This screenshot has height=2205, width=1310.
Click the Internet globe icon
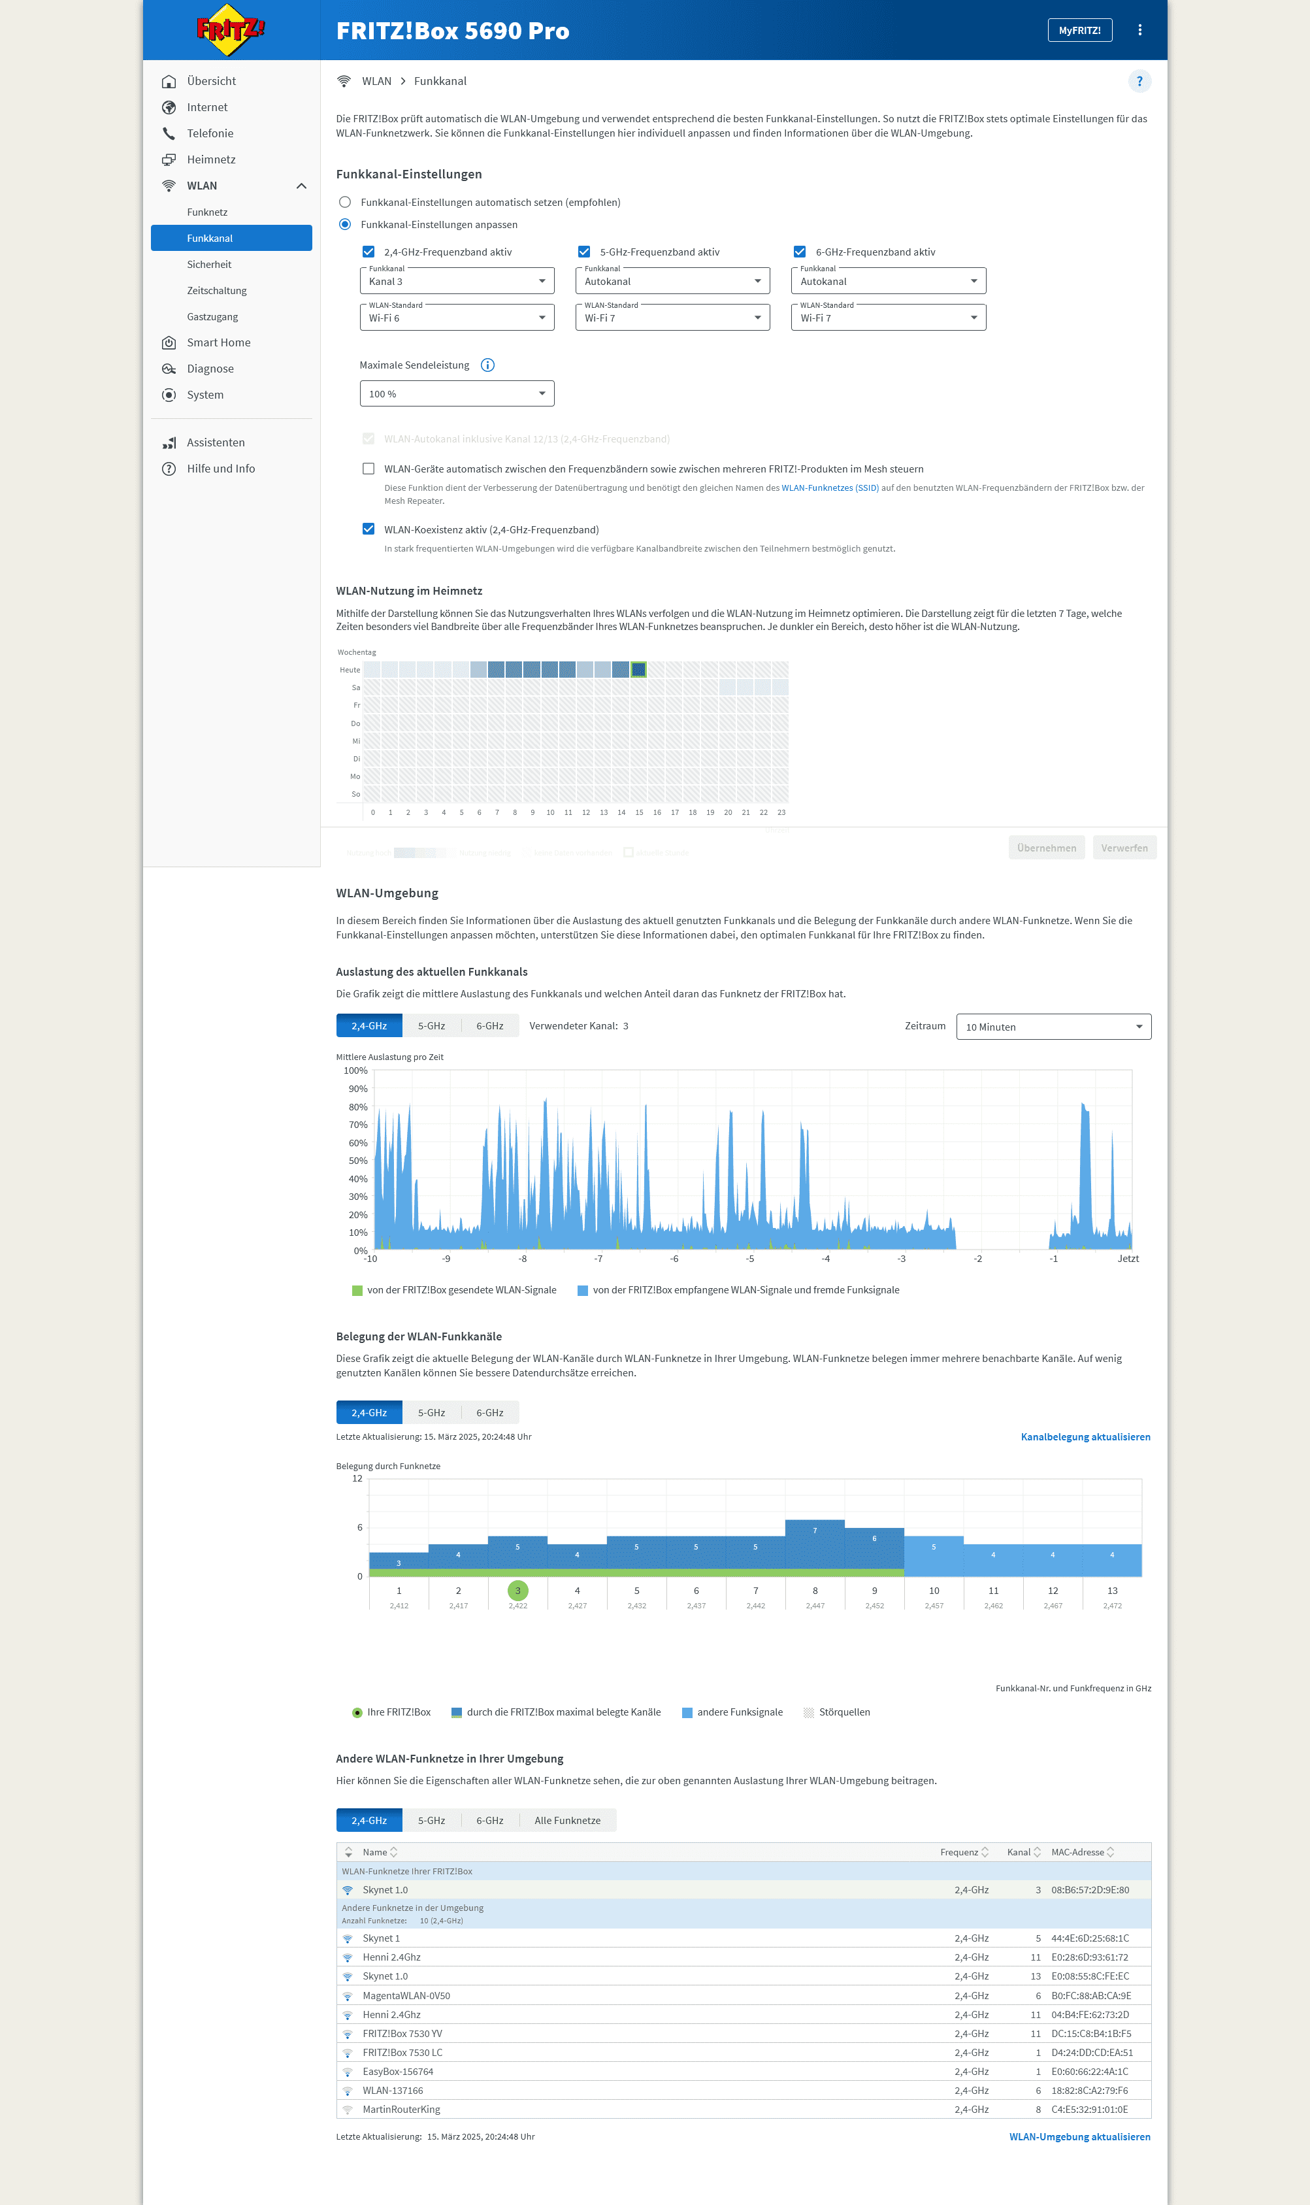[169, 108]
